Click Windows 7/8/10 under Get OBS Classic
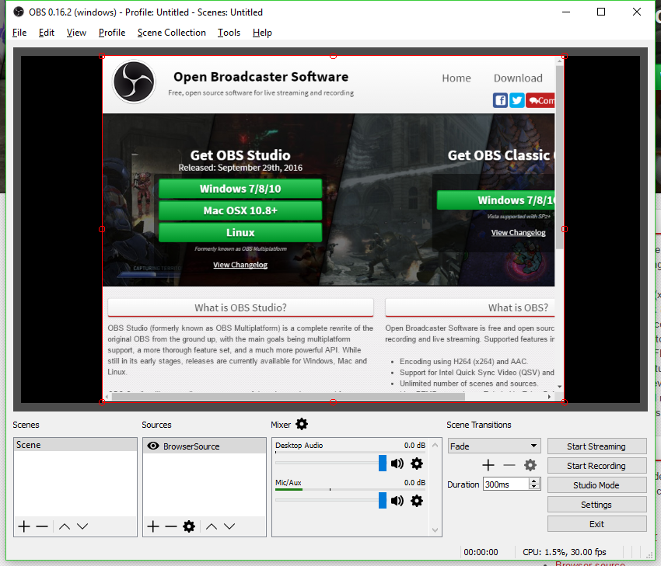This screenshot has width=661, height=566. tap(496, 200)
